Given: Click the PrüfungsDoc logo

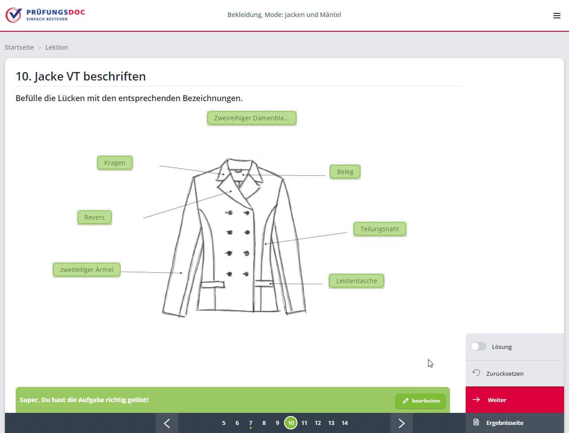Looking at the screenshot, I should pyautogui.click(x=45, y=15).
